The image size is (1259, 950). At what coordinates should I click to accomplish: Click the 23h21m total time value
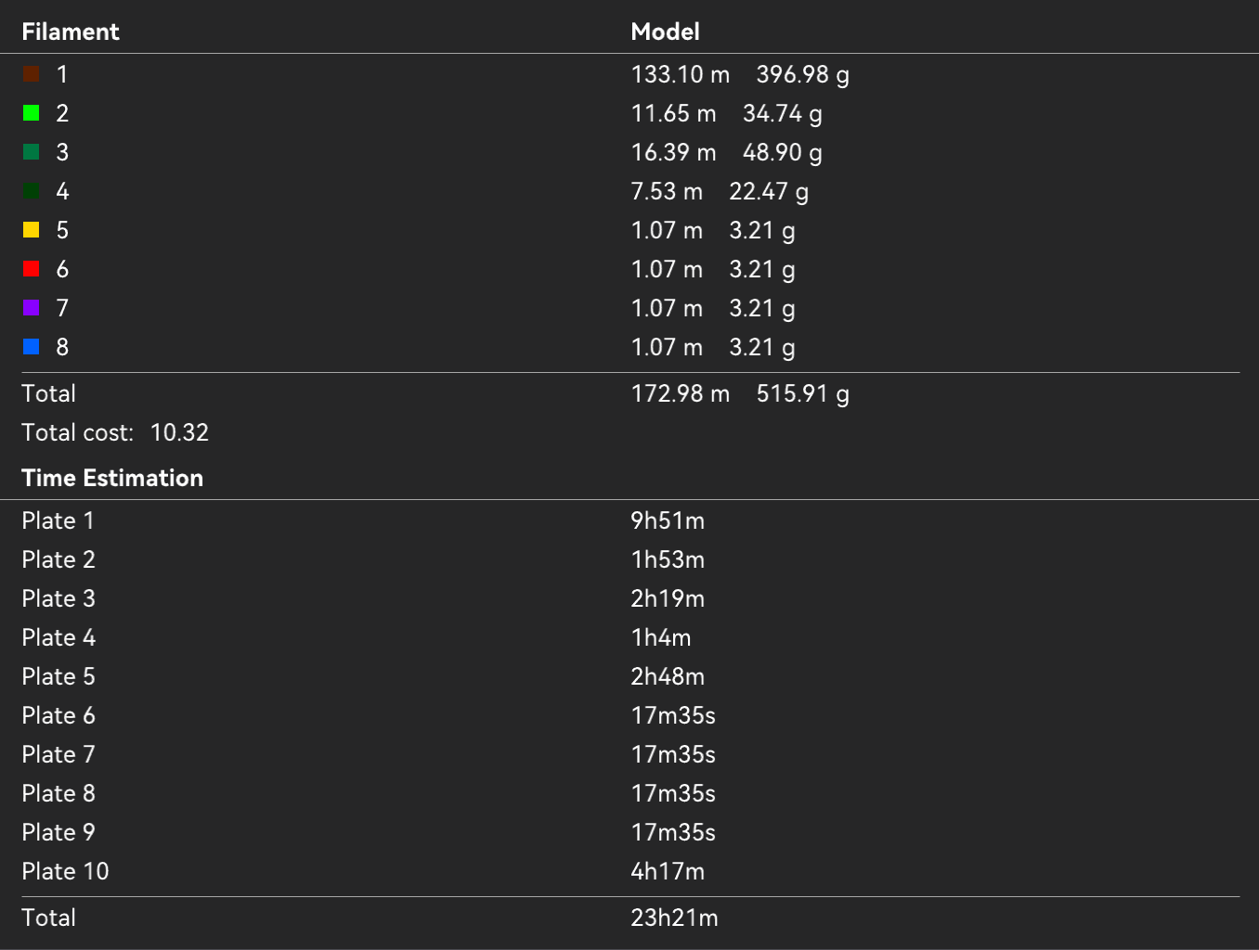coord(674,918)
